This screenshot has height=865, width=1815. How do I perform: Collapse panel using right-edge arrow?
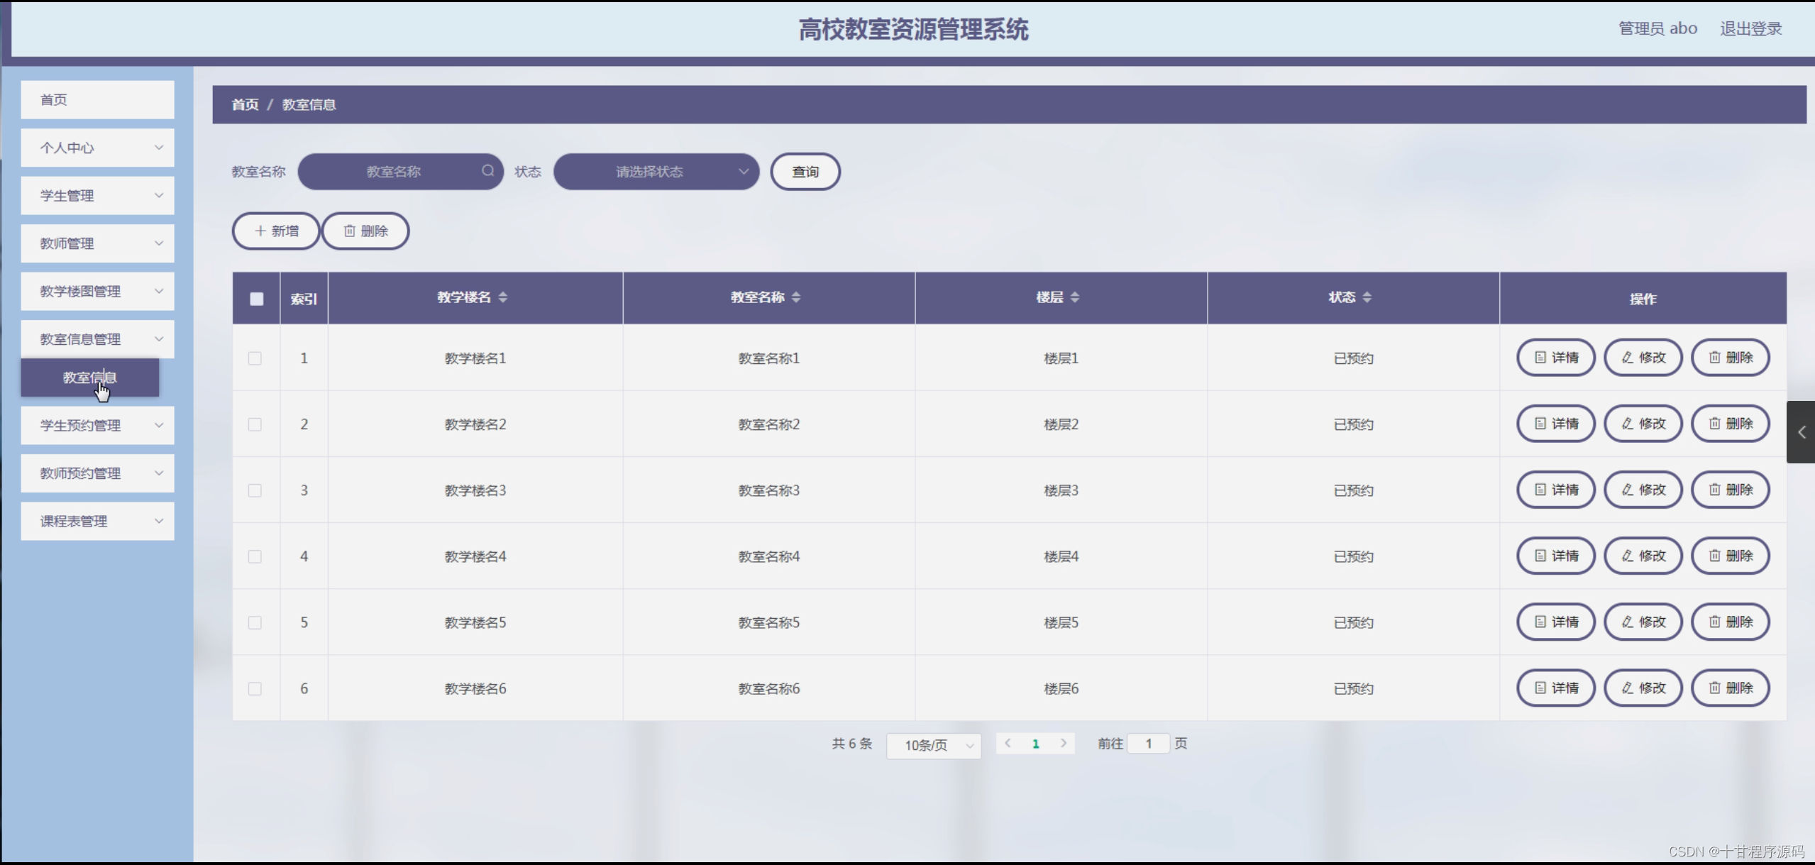(x=1802, y=432)
